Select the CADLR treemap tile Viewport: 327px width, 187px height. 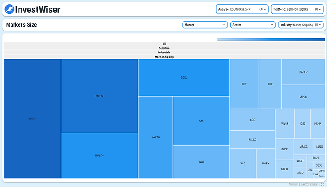point(303,72)
